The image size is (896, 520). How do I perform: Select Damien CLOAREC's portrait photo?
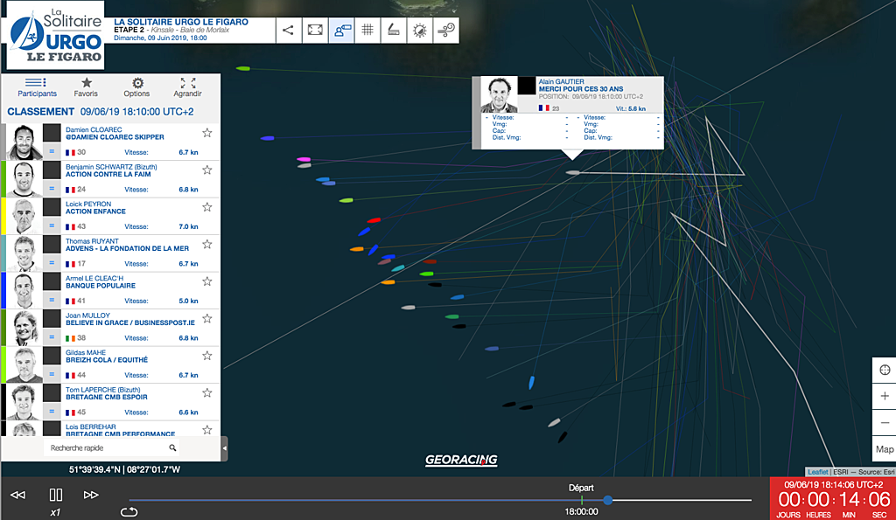pyautogui.click(x=24, y=142)
